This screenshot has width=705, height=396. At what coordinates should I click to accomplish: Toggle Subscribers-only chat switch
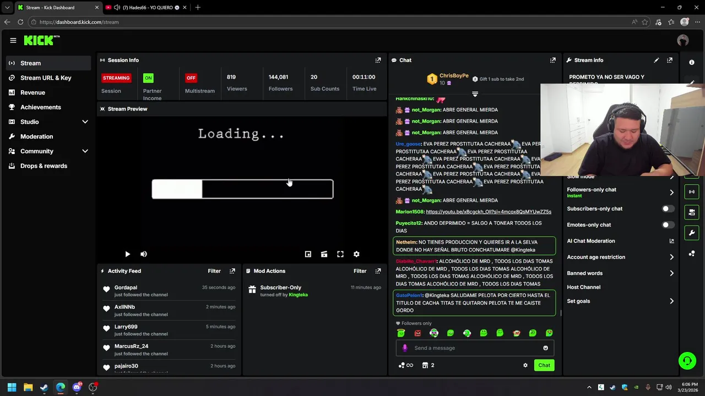click(667, 209)
